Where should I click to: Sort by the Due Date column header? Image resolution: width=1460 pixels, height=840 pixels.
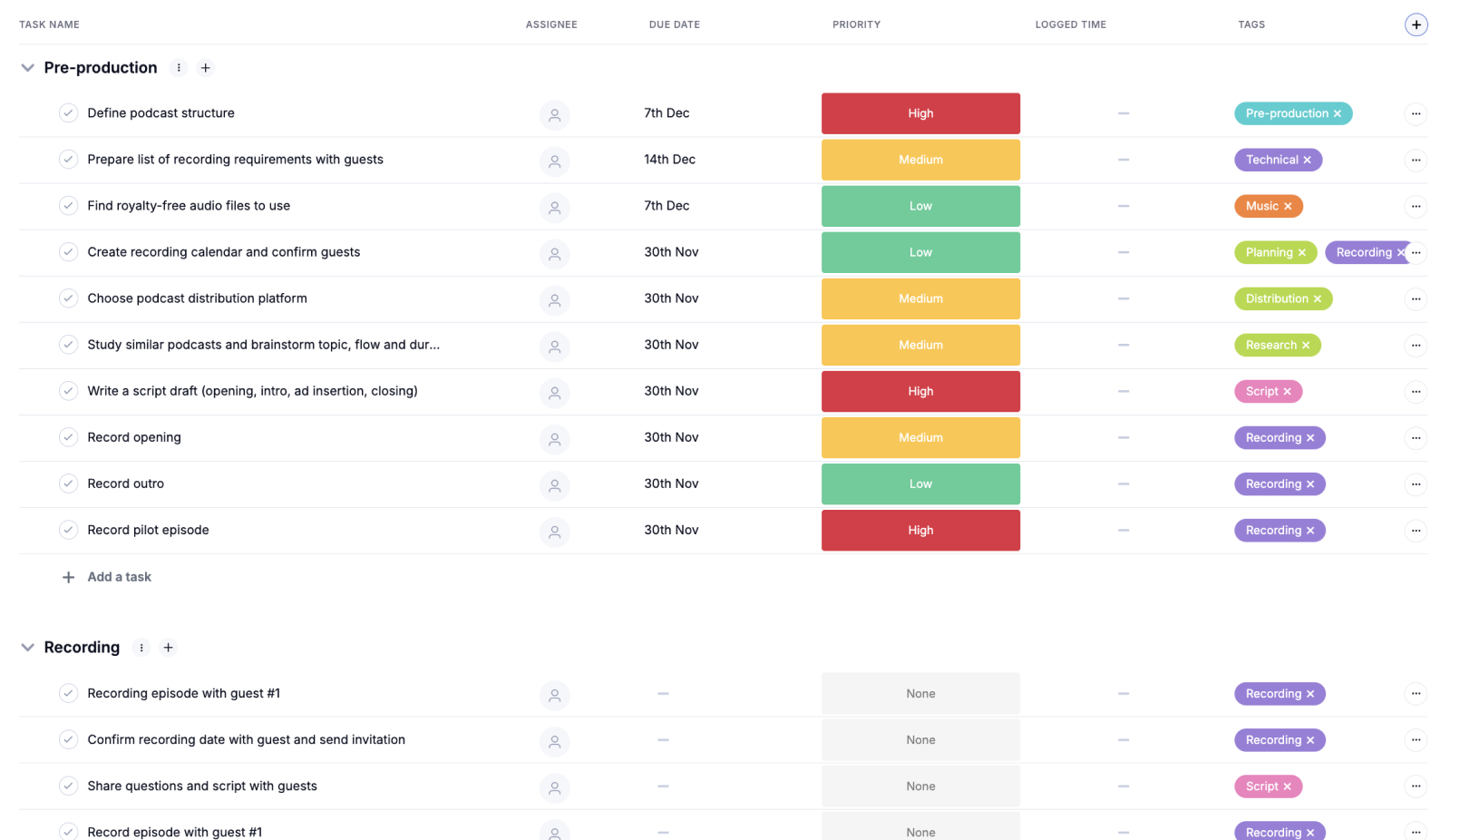coord(674,24)
